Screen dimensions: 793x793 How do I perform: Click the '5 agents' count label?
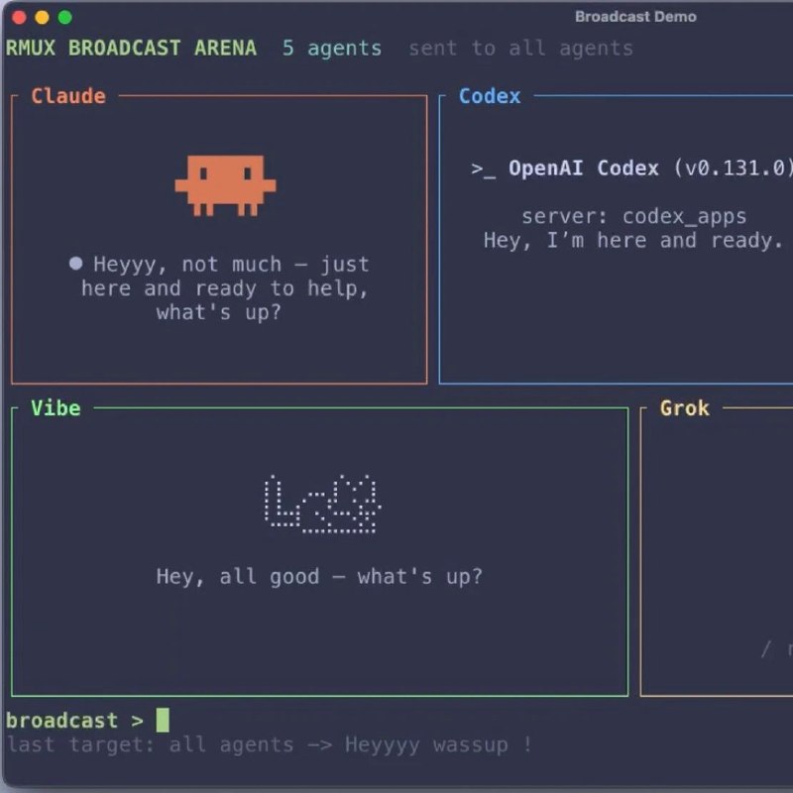point(332,49)
